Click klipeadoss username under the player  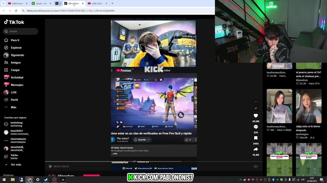tap(66, 176)
